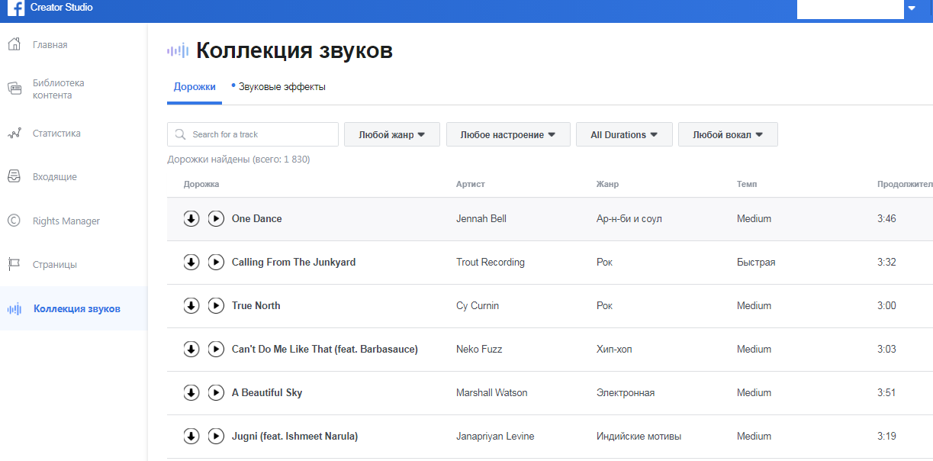This screenshot has height=461, width=933.
Task: Click artist Trout Recording
Action: tap(491, 262)
